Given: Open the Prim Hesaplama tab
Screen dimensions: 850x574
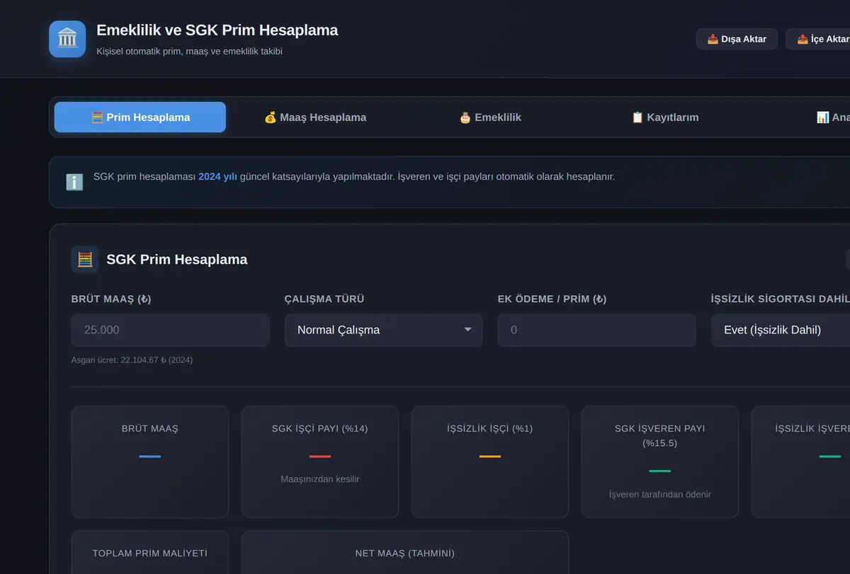Looking at the screenshot, I should point(140,117).
